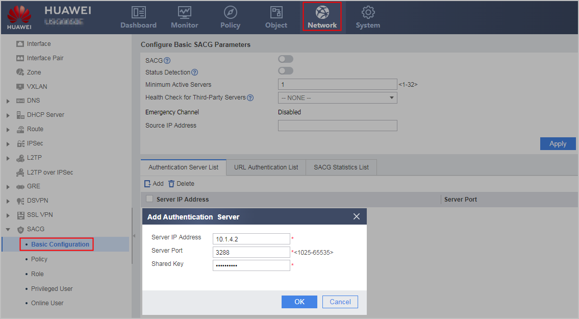Click the Add server icon
The image size is (579, 319).
click(x=147, y=184)
